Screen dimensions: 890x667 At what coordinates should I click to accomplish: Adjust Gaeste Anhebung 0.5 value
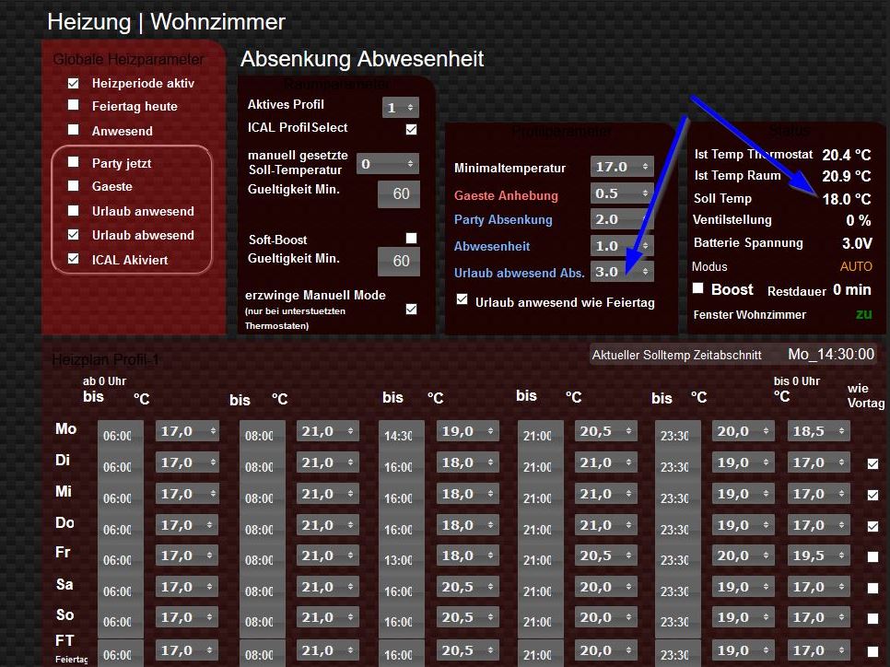point(622,193)
